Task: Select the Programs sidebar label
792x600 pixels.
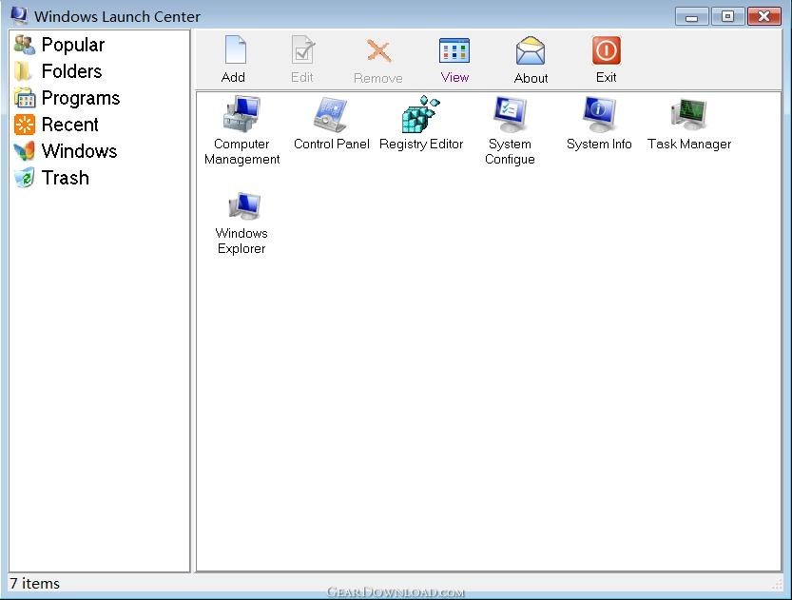Action: tap(81, 98)
